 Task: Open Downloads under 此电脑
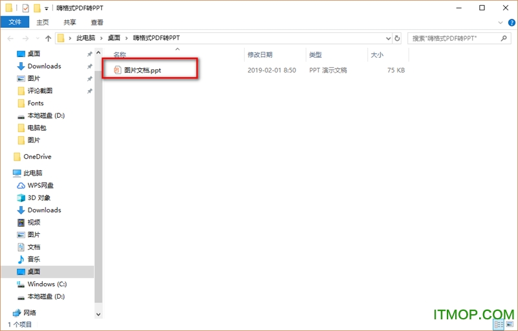coord(44,210)
